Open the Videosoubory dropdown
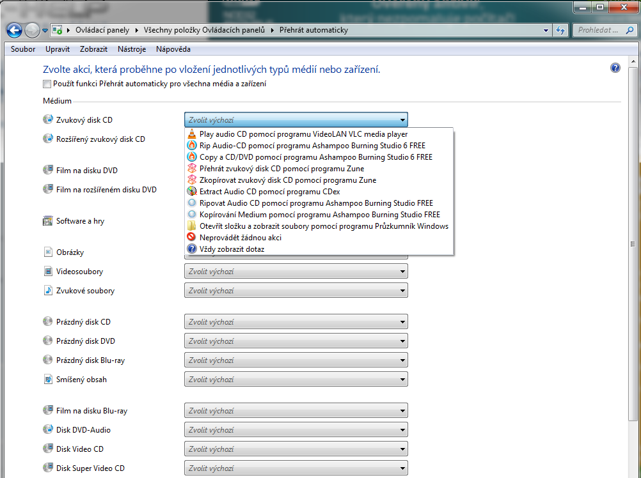Screen dimensions: 641x478 tap(296, 272)
